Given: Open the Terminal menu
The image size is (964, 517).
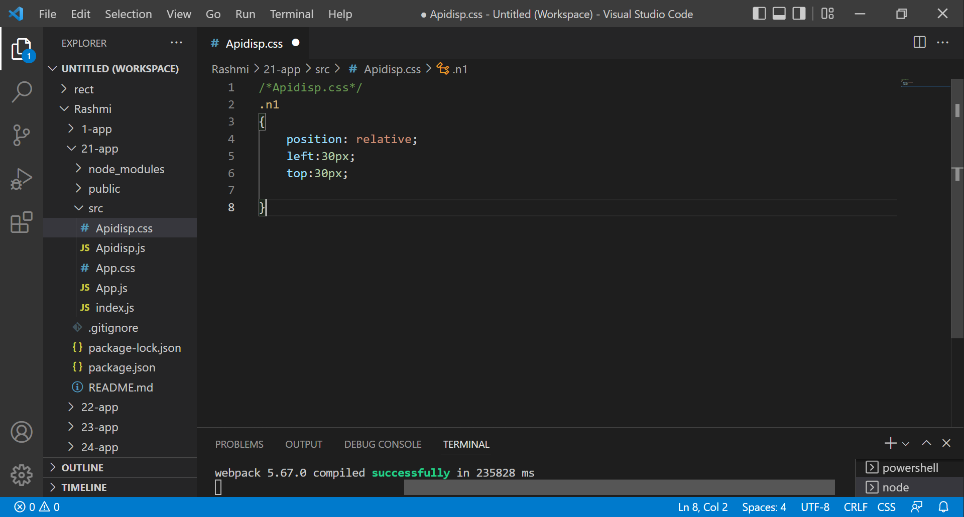Looking at the screenshot, I should pyautogui.click(x=292, y=14).
